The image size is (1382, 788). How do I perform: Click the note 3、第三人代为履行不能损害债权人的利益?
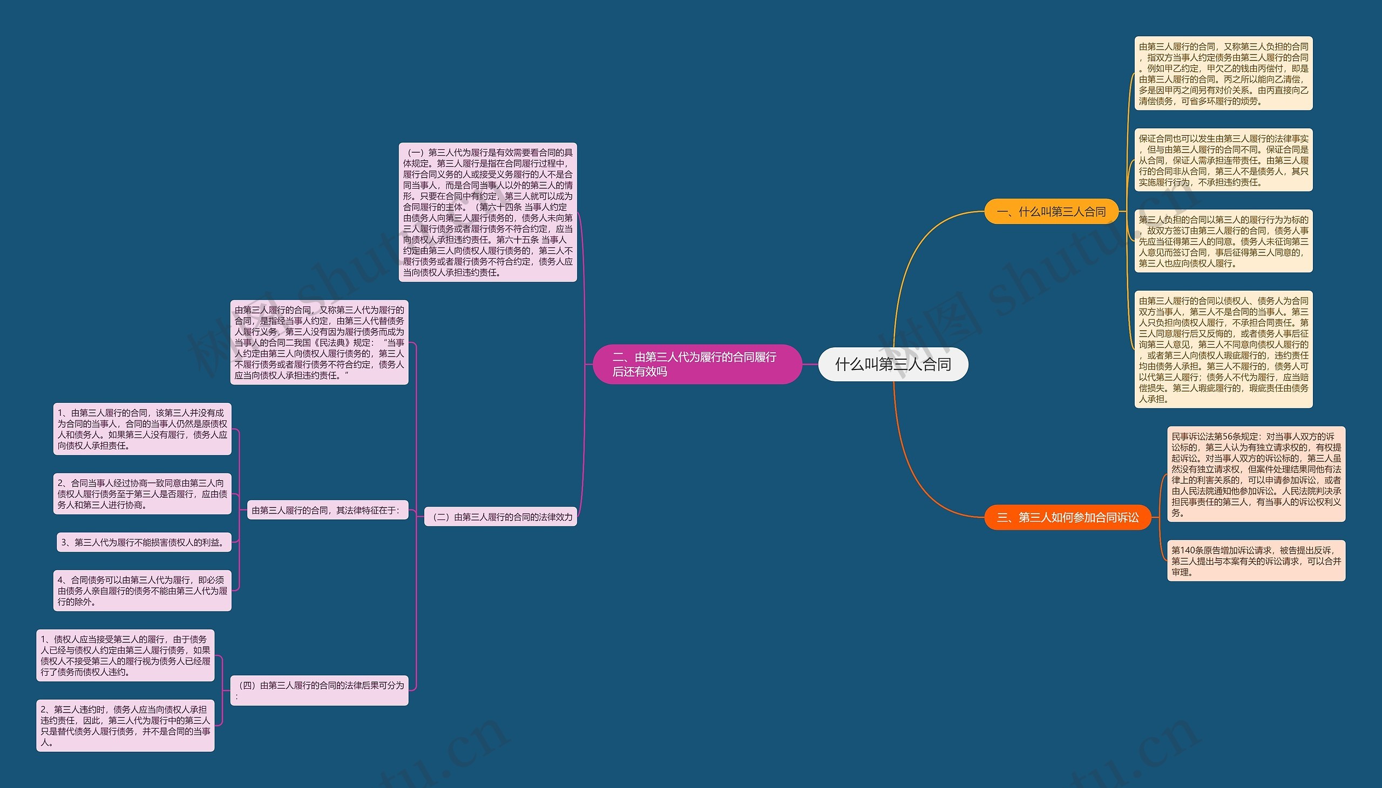(x=144, y=542)
